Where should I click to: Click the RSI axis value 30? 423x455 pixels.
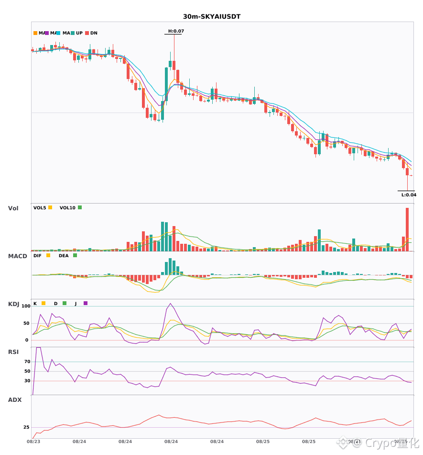27,381
